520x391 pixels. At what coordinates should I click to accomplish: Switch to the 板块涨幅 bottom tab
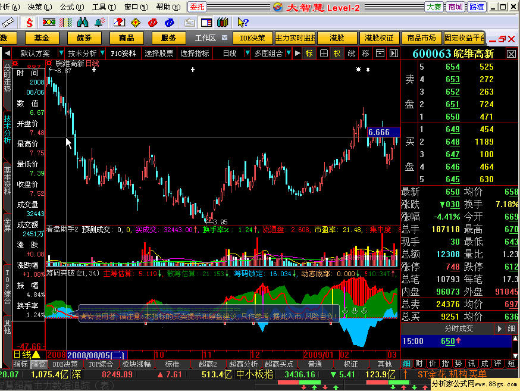click(x=136, y=364)
